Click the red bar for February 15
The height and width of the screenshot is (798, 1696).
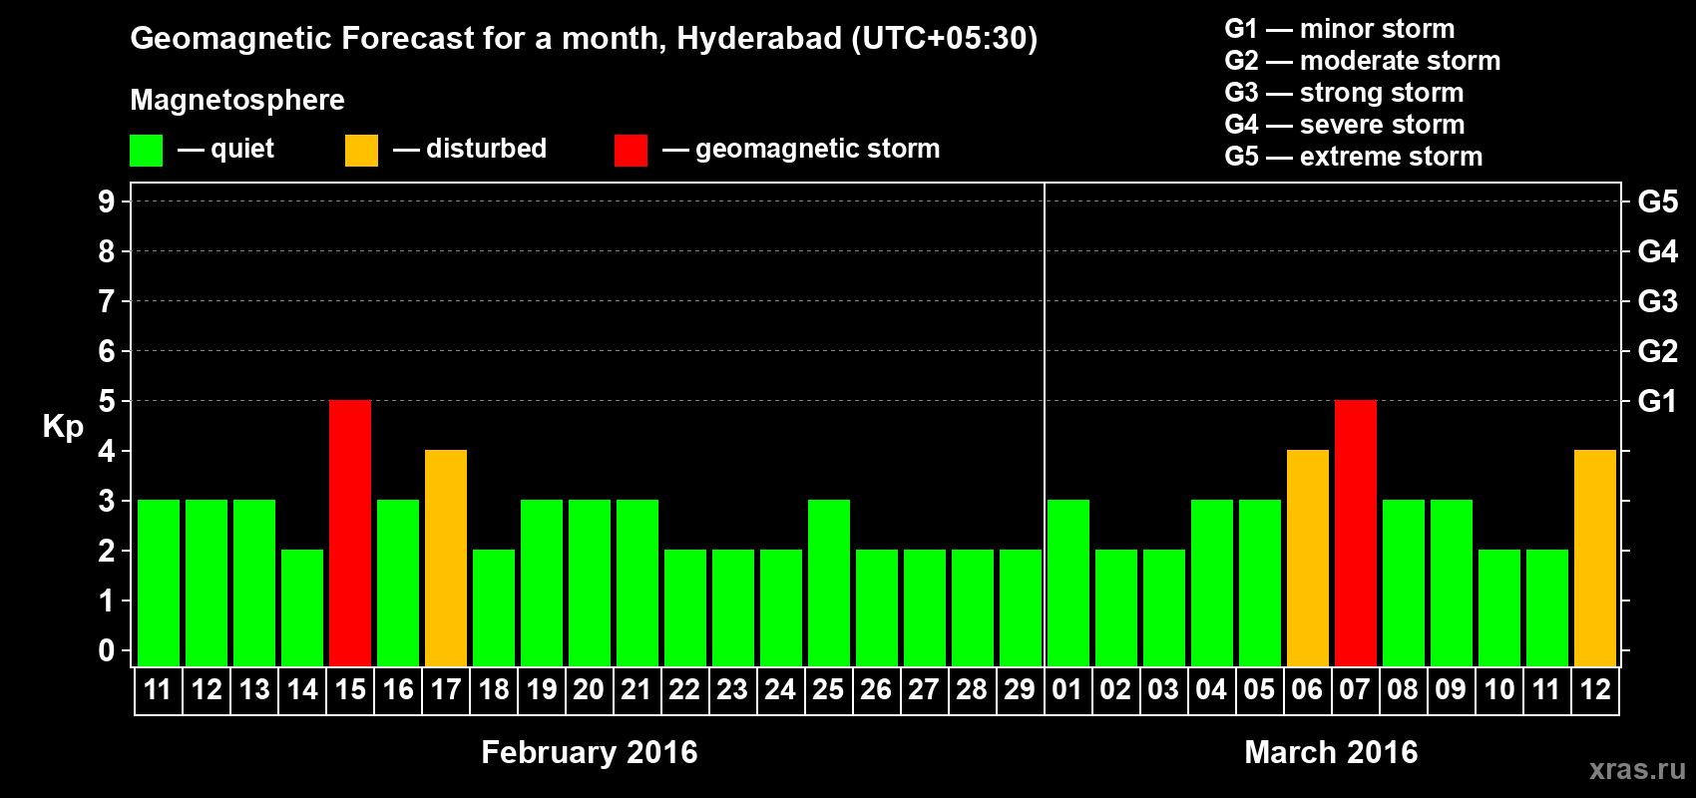[350, 533]
